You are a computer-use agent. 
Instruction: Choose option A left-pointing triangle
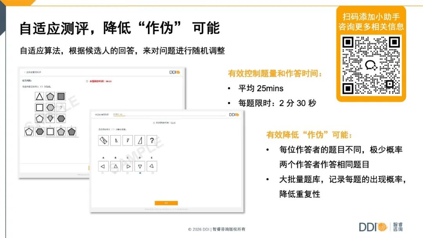click(103, 166)
